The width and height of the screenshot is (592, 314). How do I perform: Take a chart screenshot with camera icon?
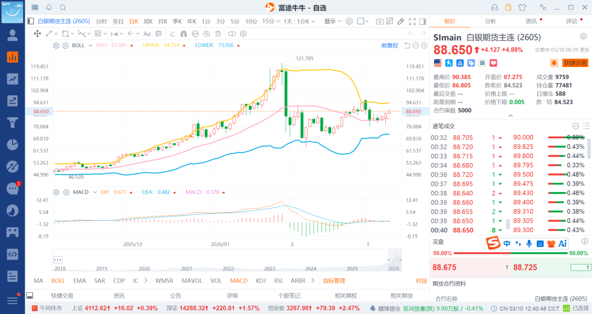point(380,21)
